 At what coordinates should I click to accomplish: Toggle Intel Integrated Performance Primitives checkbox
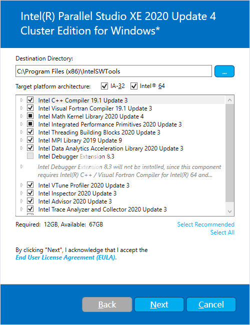click(30, 124)
